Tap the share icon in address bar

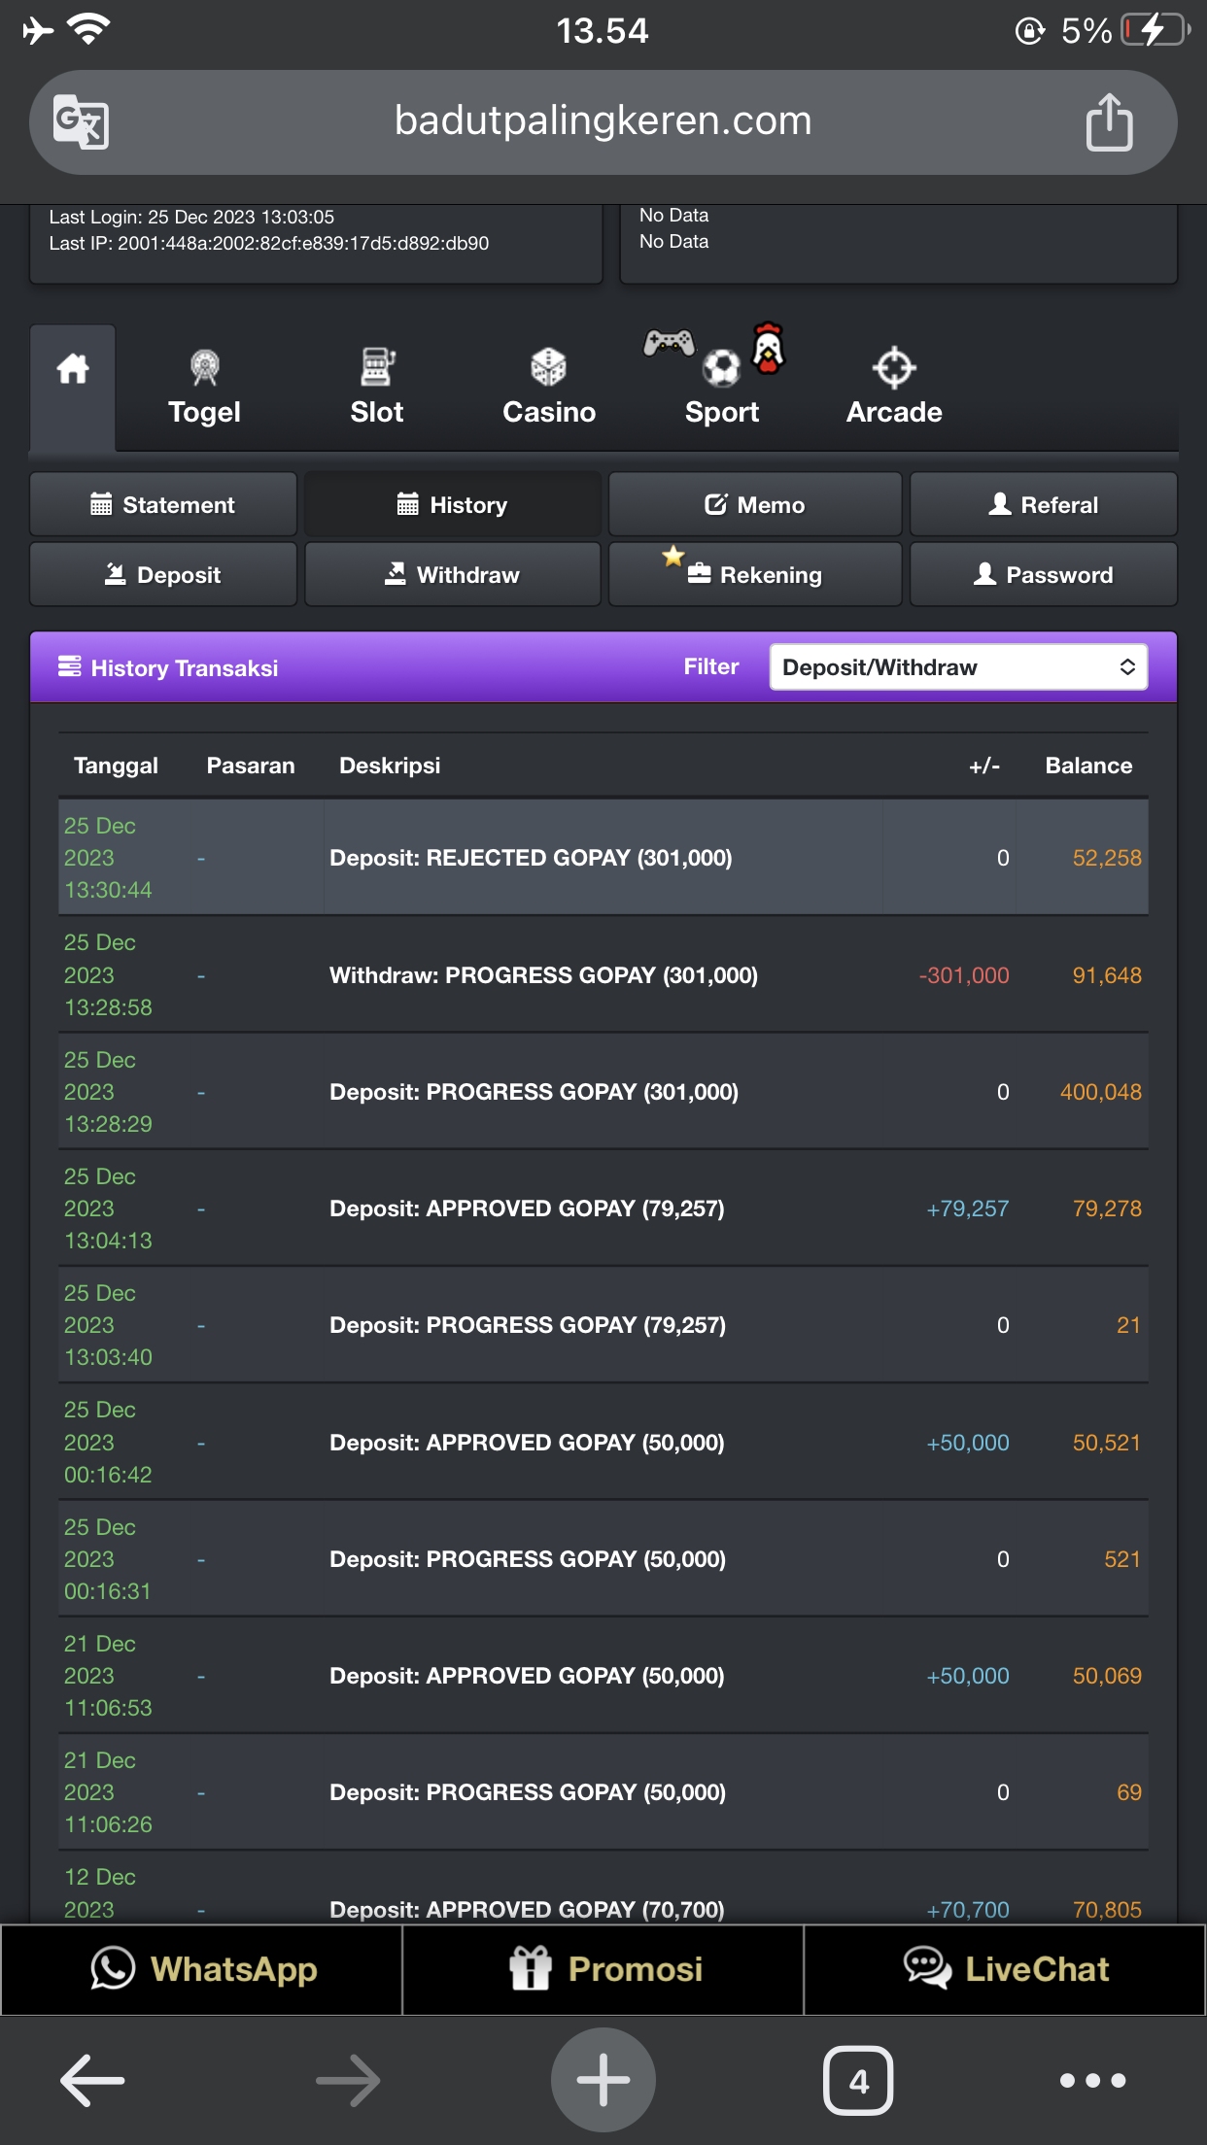point(1109,122)
